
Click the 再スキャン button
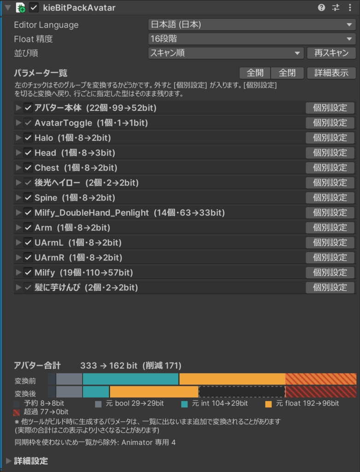[x=331, y=53]
